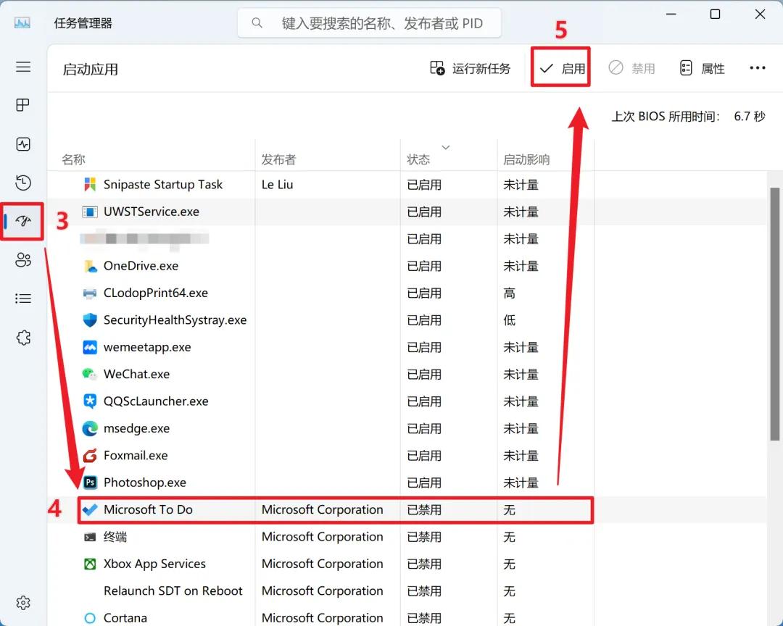This screenshot has height=626, width=783.
Task: Click the Cortana circle icon
Action: 90,618
